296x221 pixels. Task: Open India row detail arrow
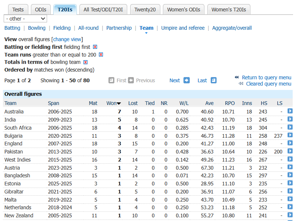click(290, 119)
